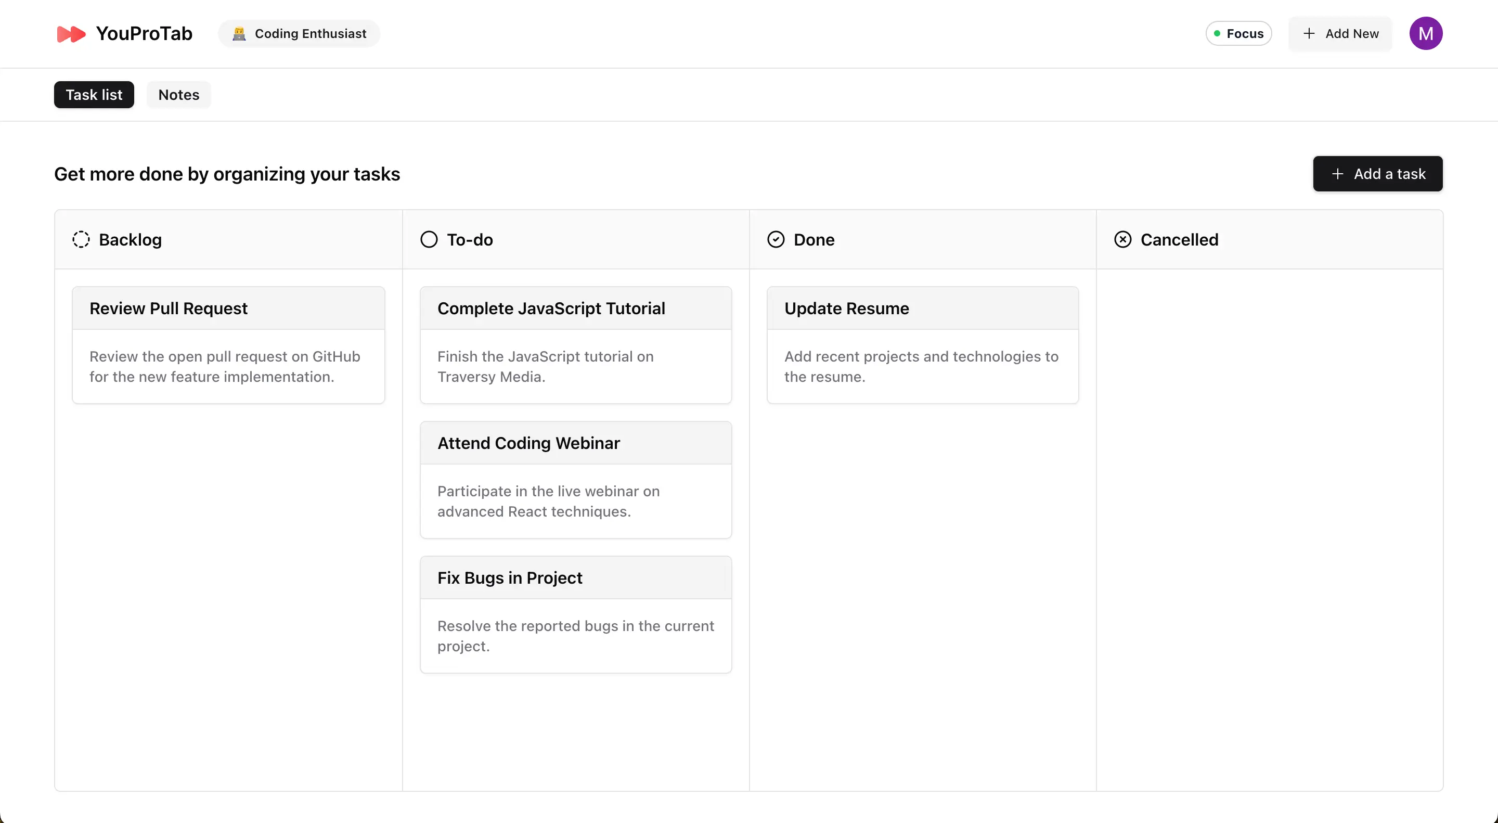Image resolution: width=1498 pixels, height=823 pixels.
Task: Click the Cancelled X circle icon
Action: 1122,240
